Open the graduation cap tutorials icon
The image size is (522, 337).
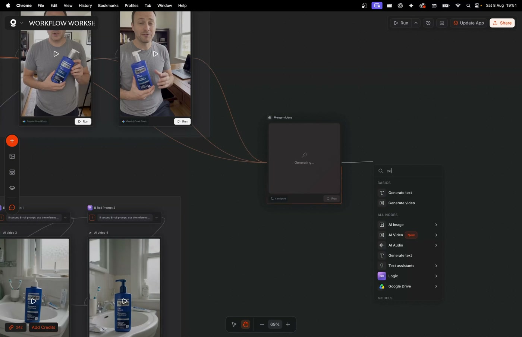[12, 188]
